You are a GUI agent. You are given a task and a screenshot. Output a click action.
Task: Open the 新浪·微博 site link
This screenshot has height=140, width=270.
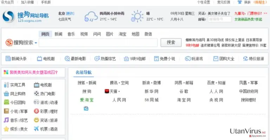click(x=152, y=83)
